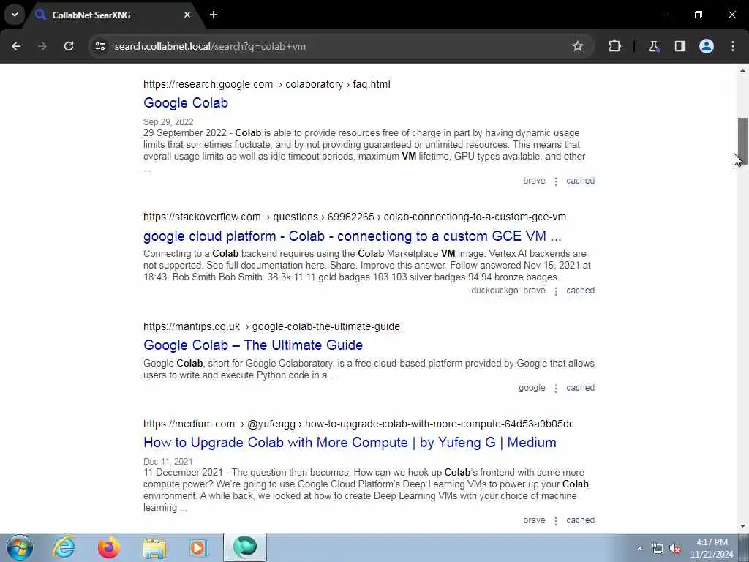Click the muted volume tray icon
The width and height of the screenshot is (749, 562).
[675, 549]
